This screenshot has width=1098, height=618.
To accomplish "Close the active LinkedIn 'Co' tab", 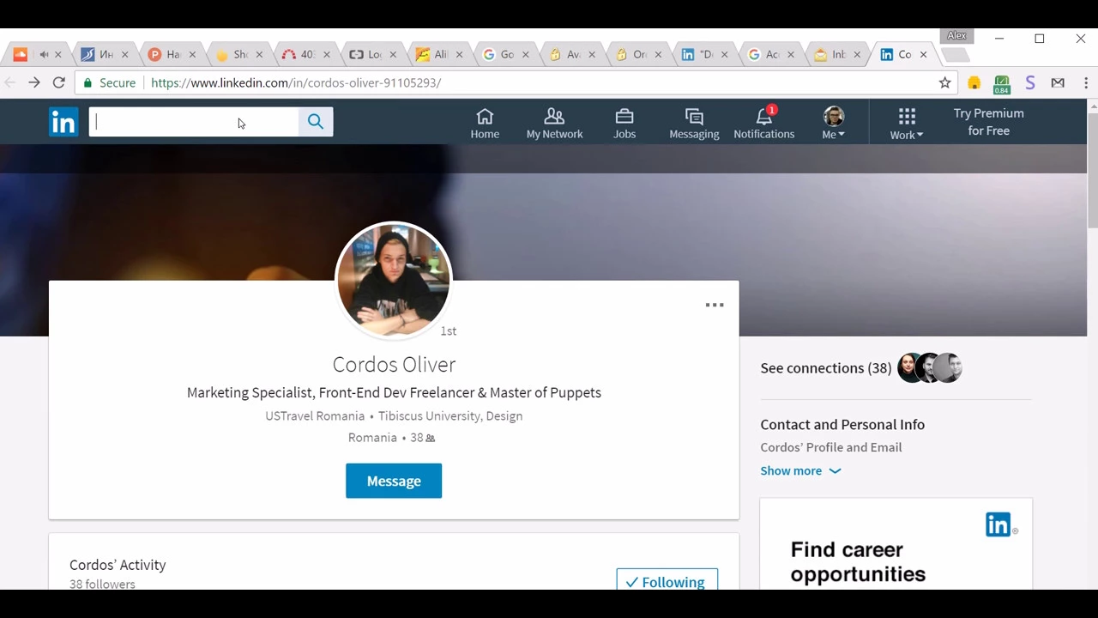I will 923,54.
